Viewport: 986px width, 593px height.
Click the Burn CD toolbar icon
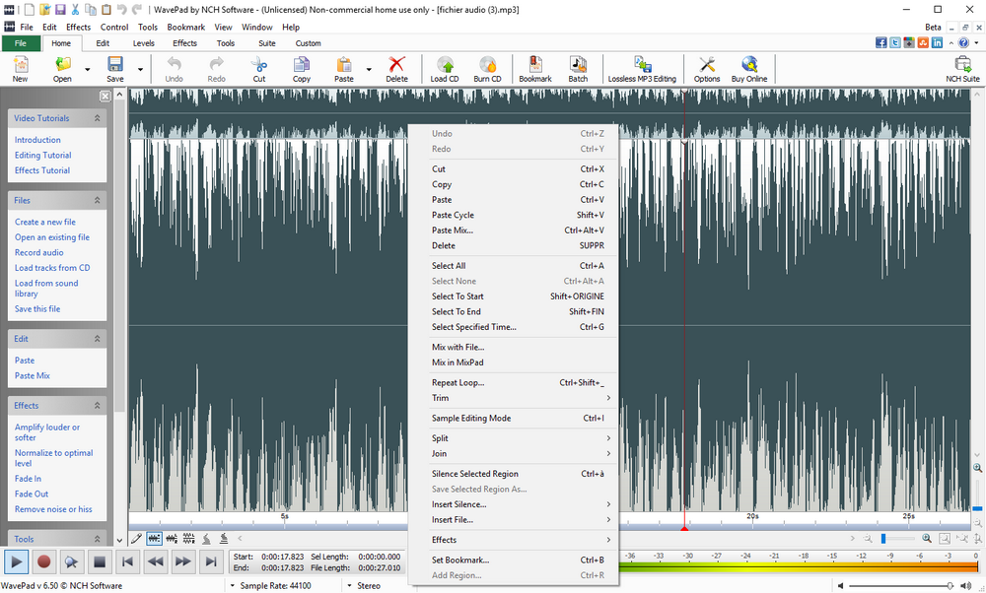487,69
